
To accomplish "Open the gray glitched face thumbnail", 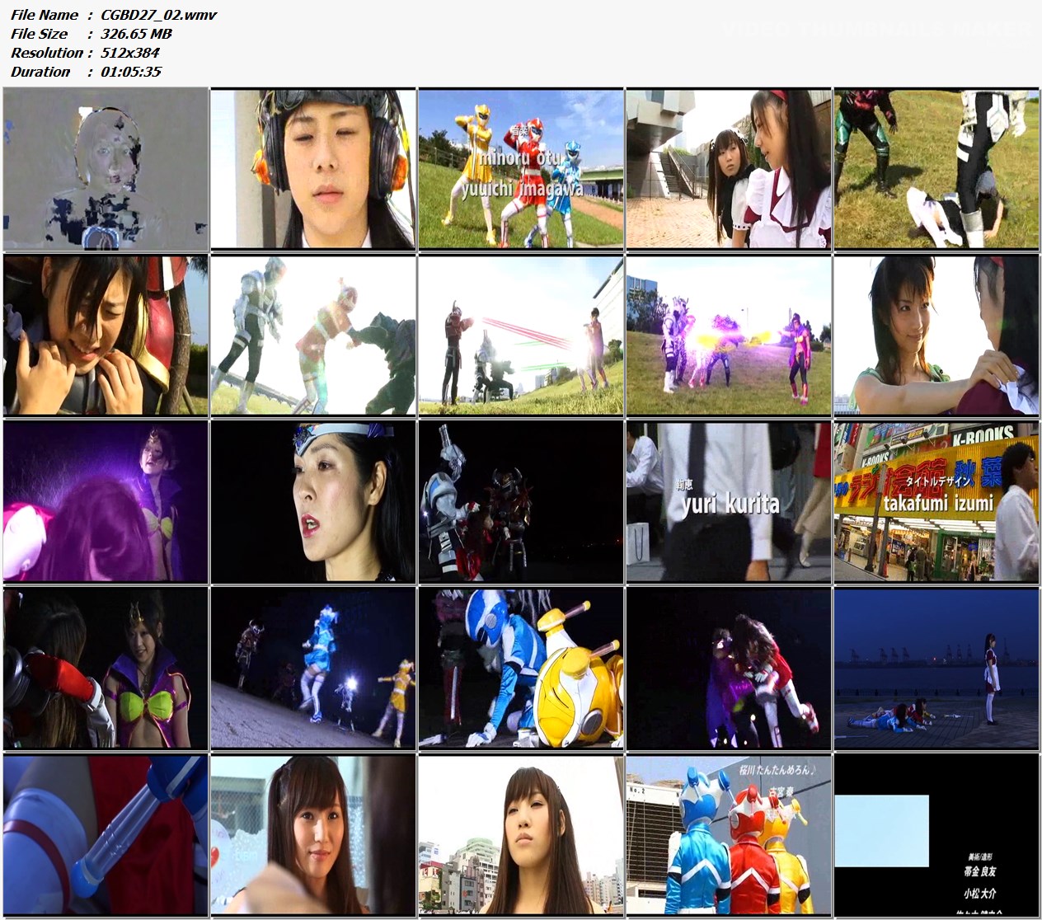I will pyautogui.click(x=106, y=169).
